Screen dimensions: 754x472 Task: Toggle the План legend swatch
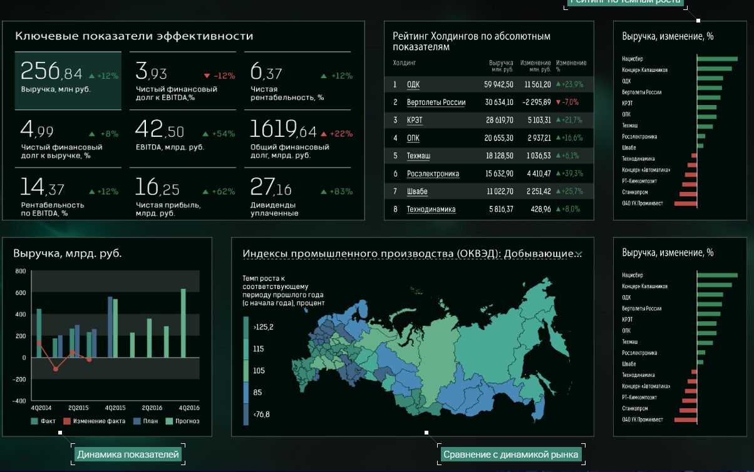click(137, 421)
